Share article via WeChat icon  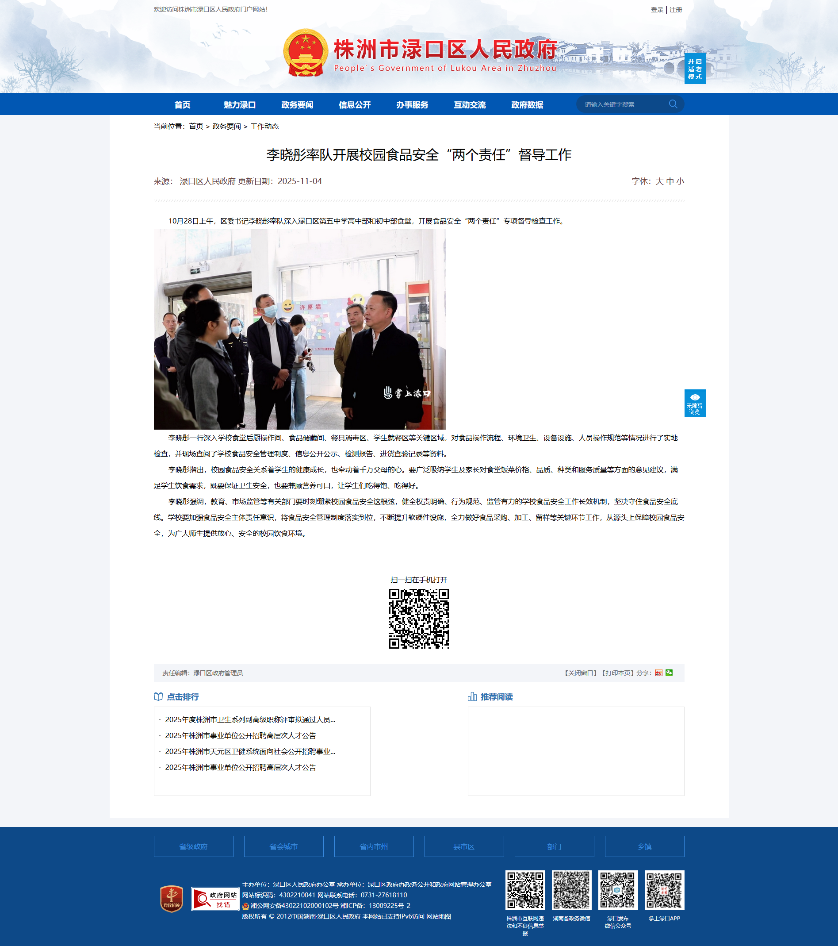coord(669,673)
